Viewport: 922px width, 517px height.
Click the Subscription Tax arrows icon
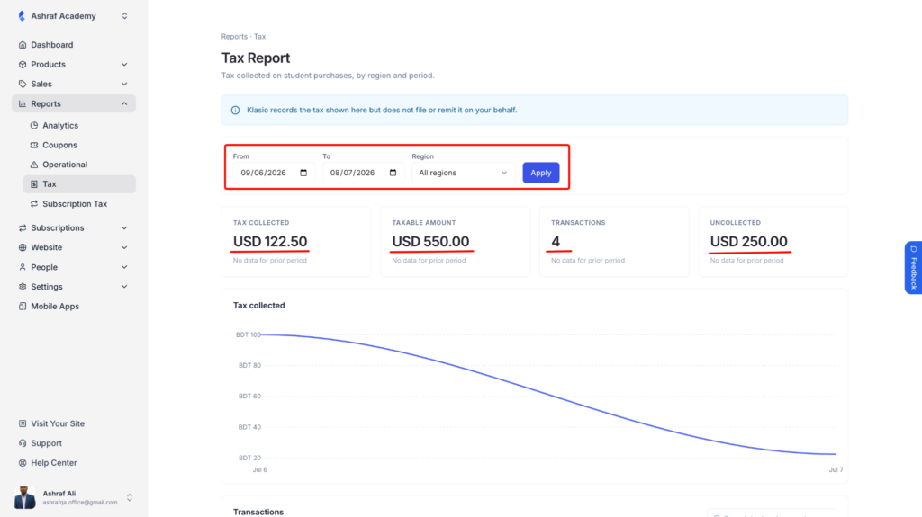coord(34,204)
